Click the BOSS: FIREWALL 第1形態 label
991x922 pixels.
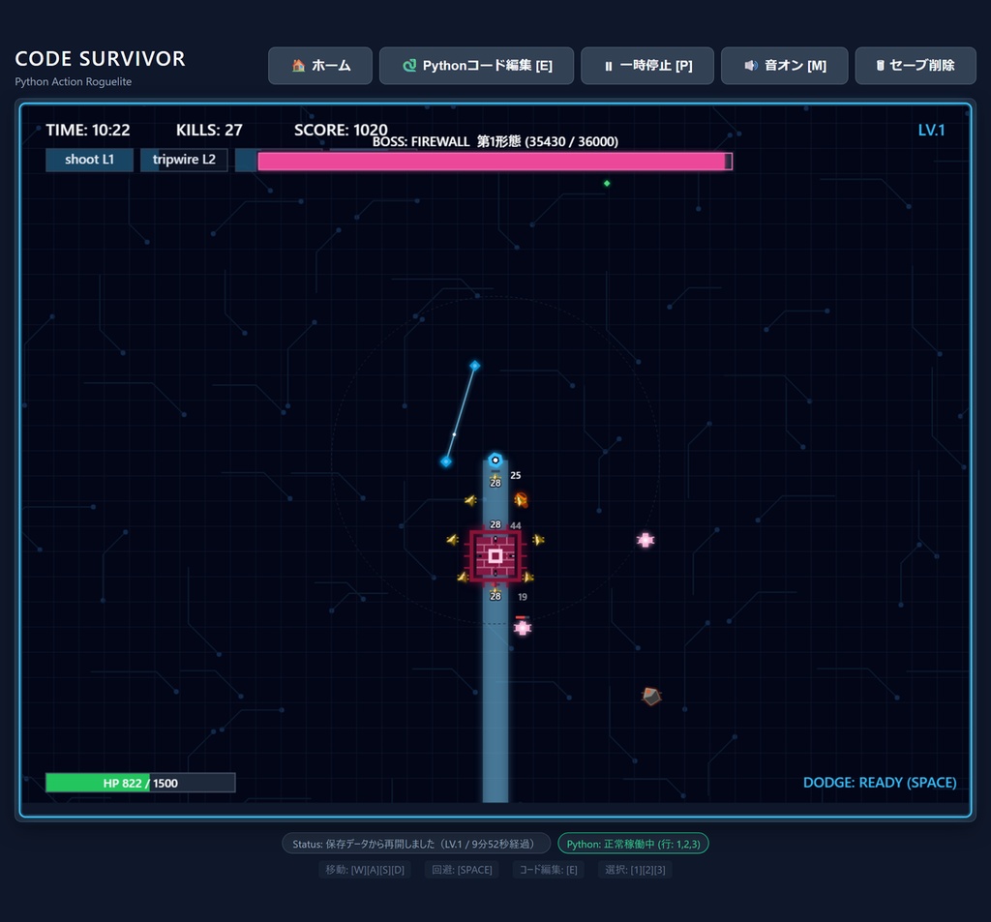(495, 141)
